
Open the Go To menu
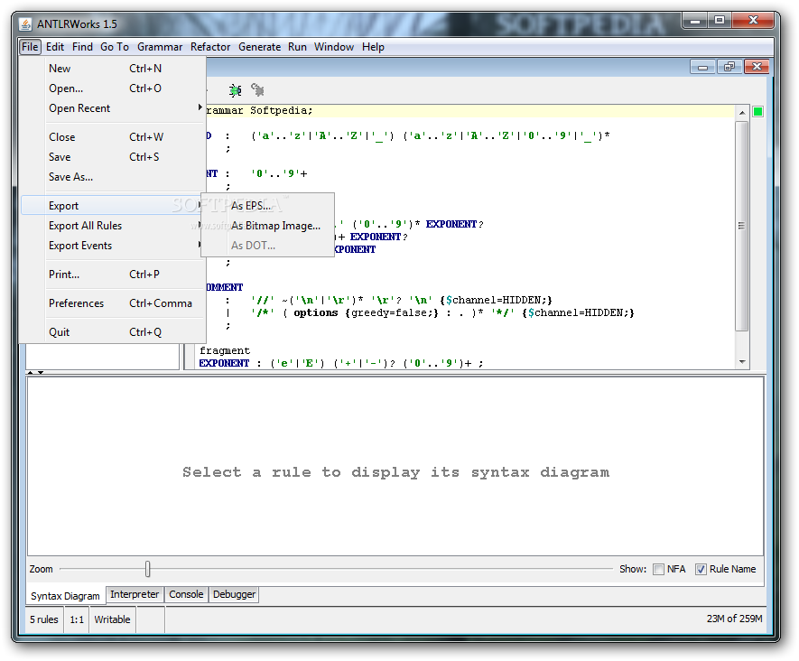pyautogui.click(x=115, y=47)
